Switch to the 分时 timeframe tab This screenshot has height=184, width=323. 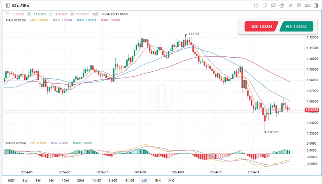pos(11,180)
